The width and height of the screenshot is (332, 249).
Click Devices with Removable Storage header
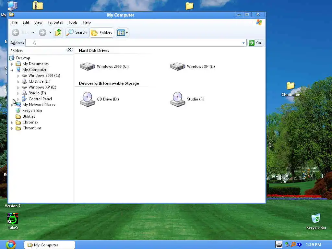pyautogui.click(x=109, y=83)
